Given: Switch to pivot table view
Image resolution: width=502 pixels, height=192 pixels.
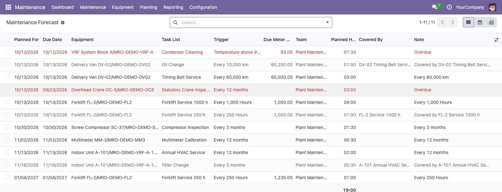Looking at the screenshot, I should 491,22.
